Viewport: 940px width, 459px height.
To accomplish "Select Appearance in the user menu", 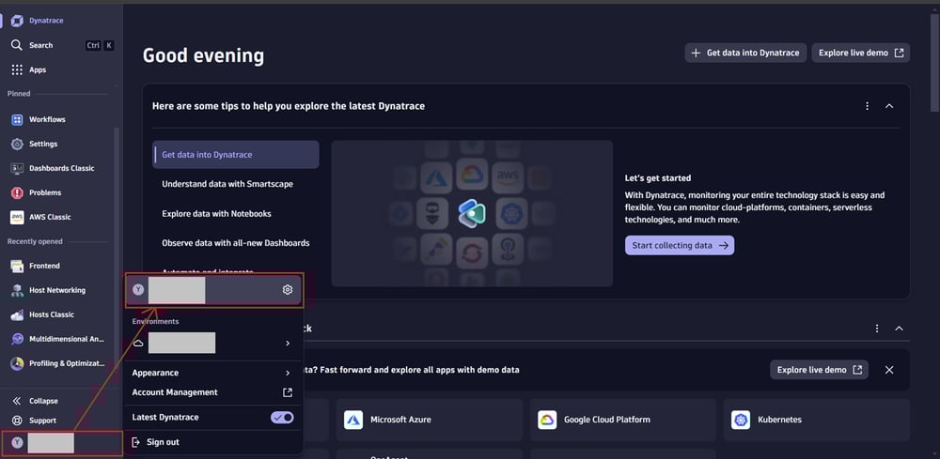I will [x=155, y=373].
